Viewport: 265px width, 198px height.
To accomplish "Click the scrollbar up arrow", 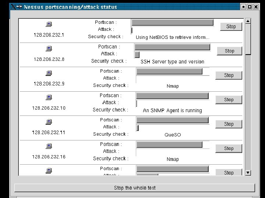I will pyautogui.click(x=248, y=21).
